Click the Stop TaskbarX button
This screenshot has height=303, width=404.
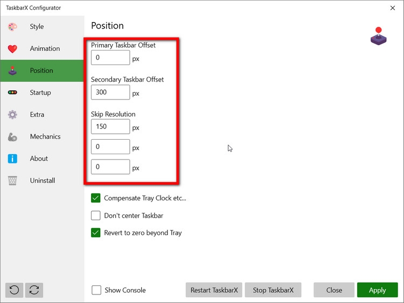273,290
